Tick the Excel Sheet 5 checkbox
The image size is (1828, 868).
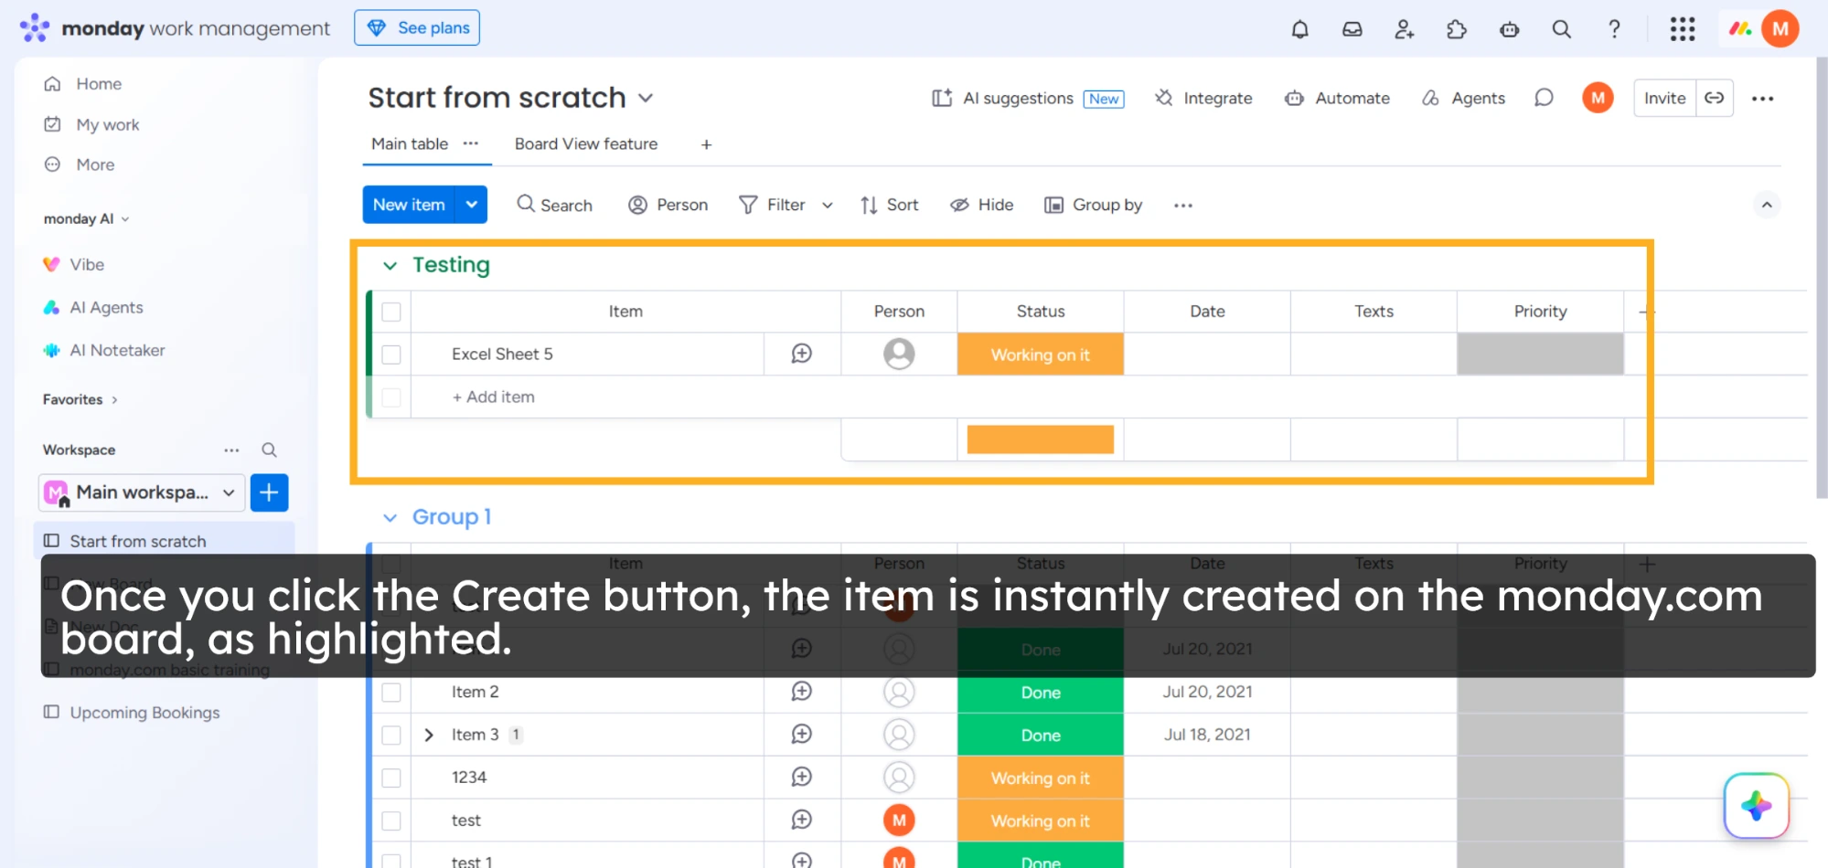(x=391, y=355)
